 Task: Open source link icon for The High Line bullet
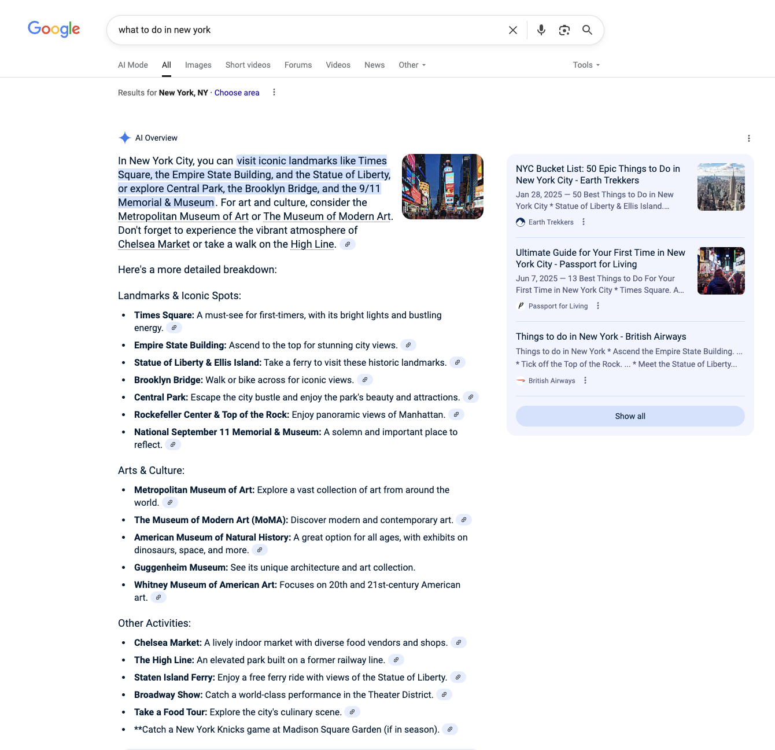(396, 660)
